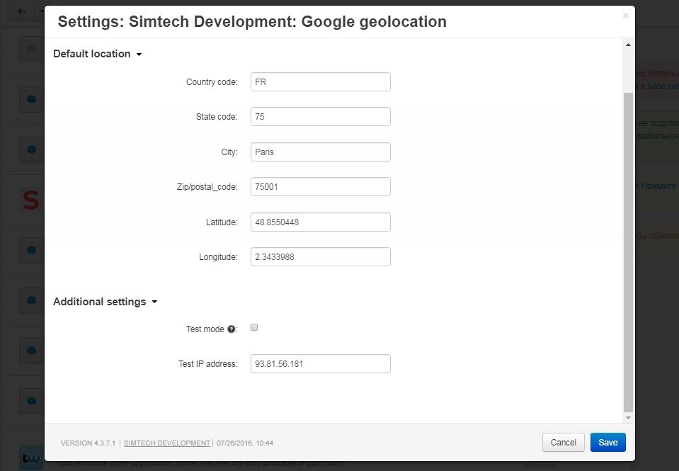The height and width of the screenshot is (471, 679).
Task: Focus the Country code field containing FR
Action: [321, 82]
